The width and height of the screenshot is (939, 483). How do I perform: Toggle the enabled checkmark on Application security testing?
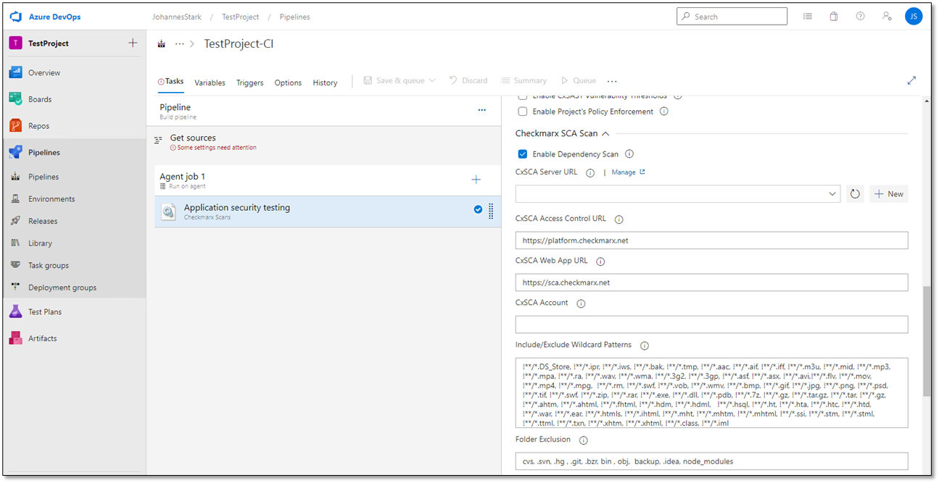(x=478, y=209)
